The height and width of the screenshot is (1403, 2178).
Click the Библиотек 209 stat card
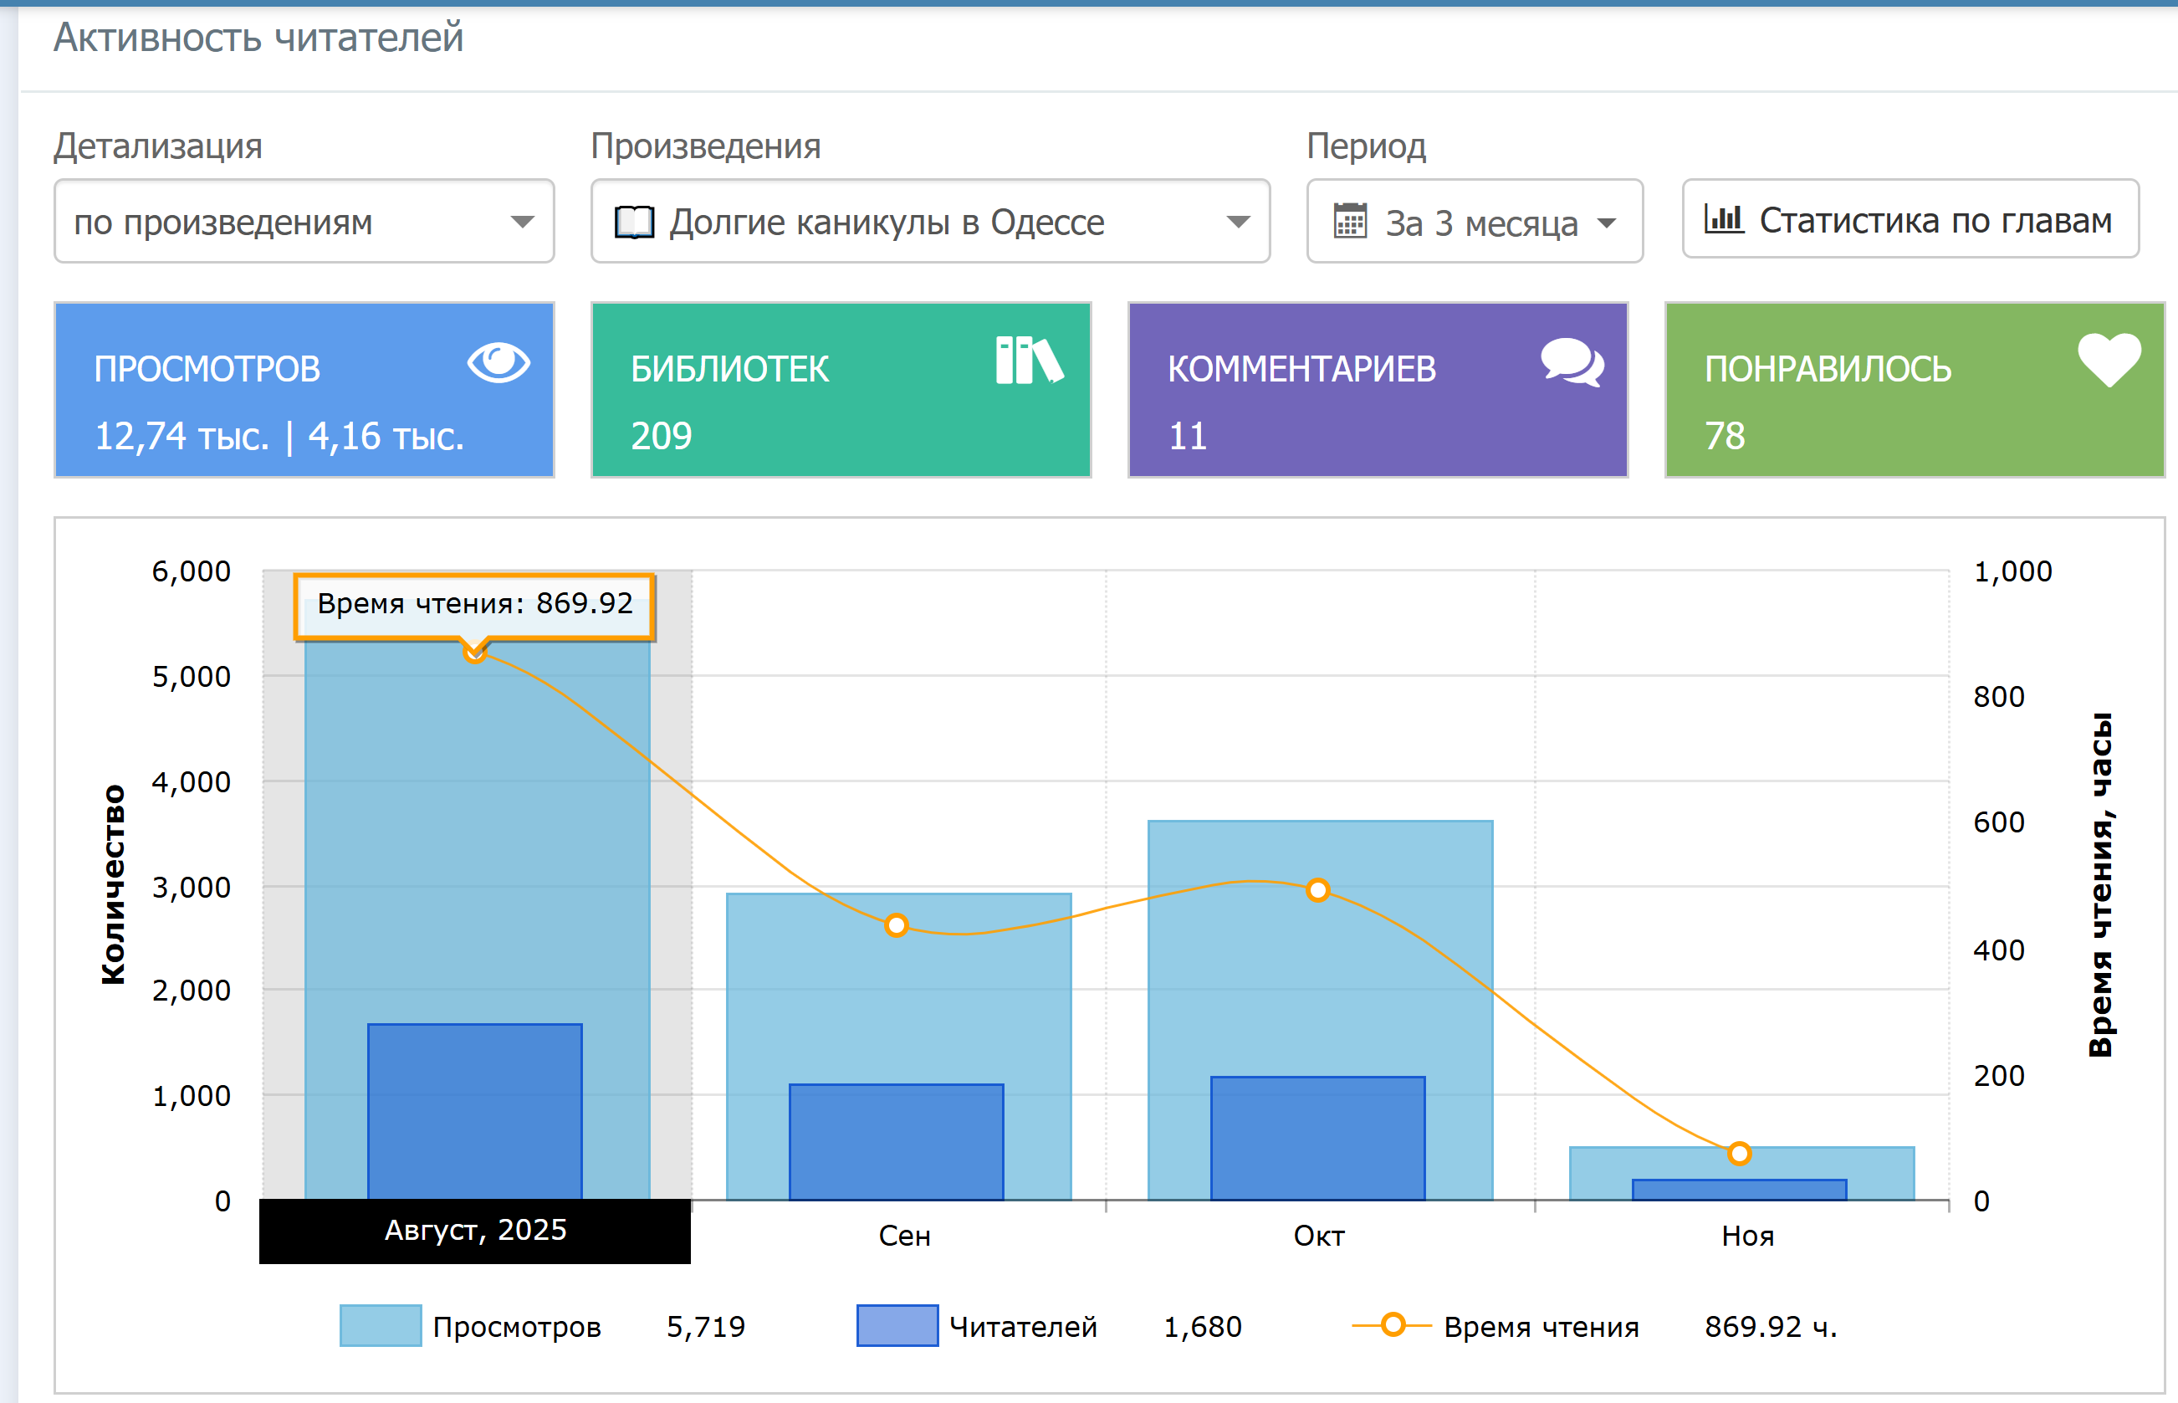click(x=841, y=390)
